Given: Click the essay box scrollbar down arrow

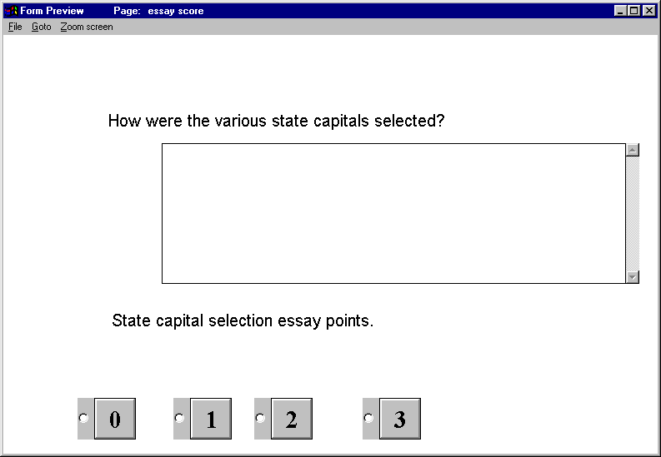Looking at the screenshot, I should (x=633, y=277).
